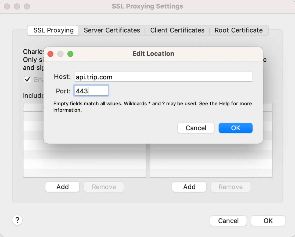Click Cancel in SSL Proxying Settings window
The height and width of the screenshot is (237, 295).
coord(228,221)
